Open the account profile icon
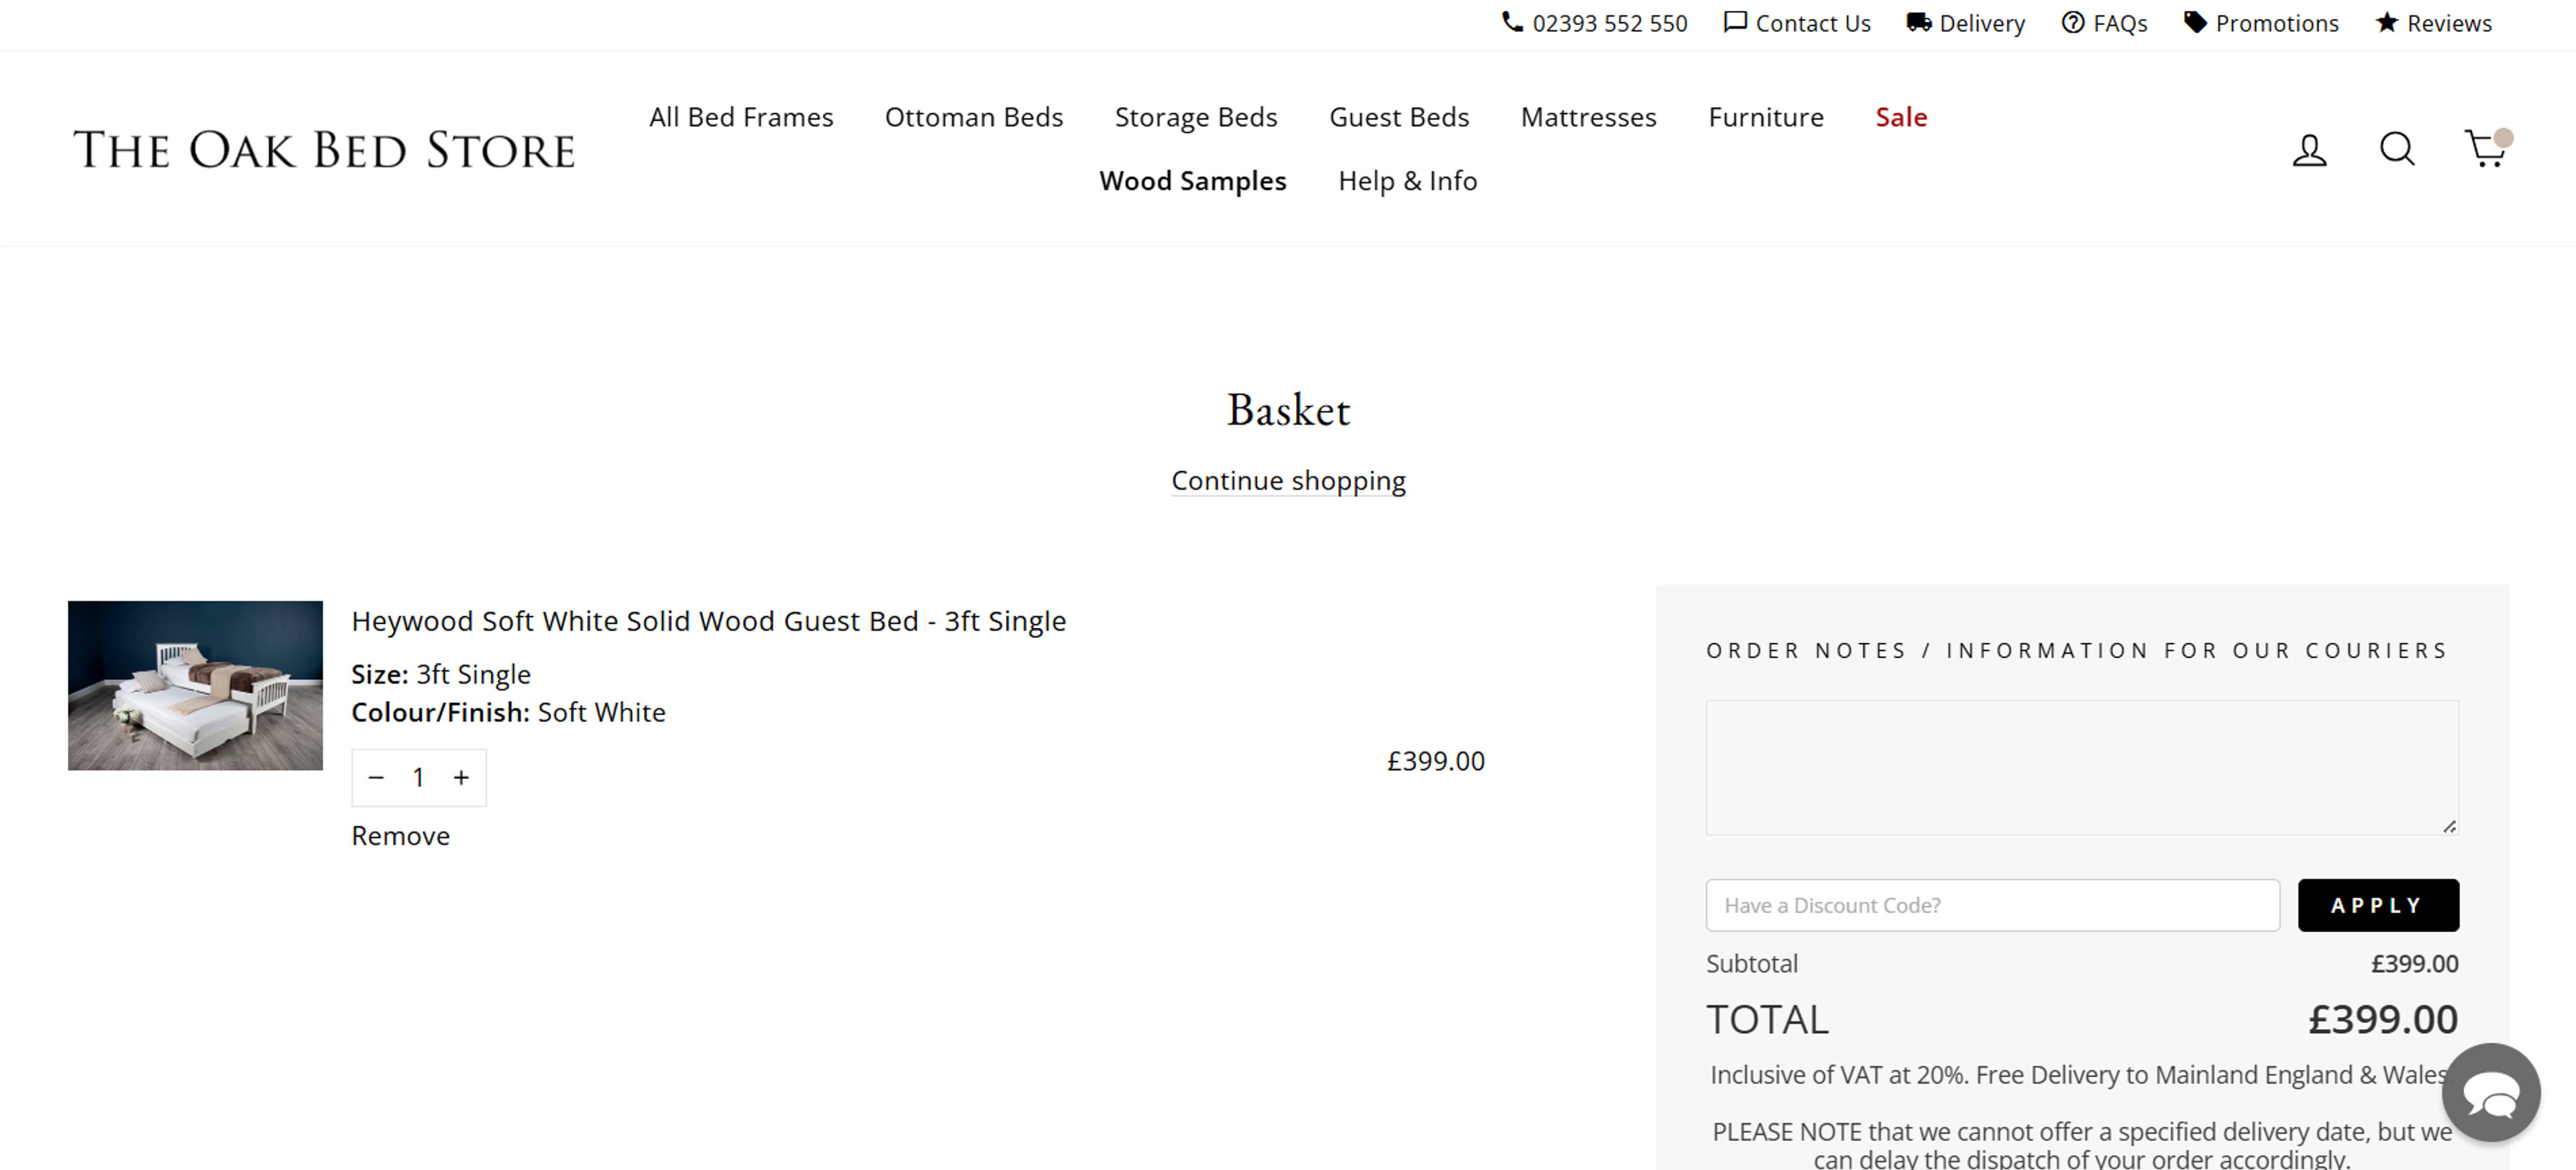The image size is (2576, 1170). point(2309,150)
